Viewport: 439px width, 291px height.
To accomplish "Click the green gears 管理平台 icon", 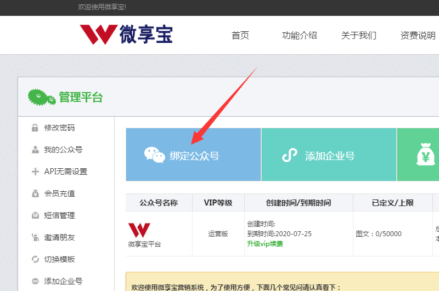I will pos(42,98).
